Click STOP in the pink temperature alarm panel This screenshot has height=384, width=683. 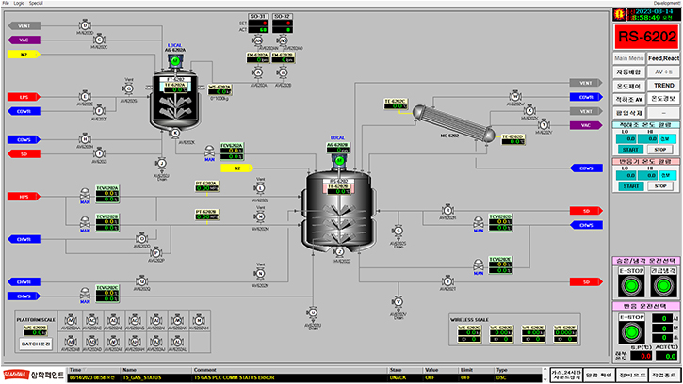point(659,186)
